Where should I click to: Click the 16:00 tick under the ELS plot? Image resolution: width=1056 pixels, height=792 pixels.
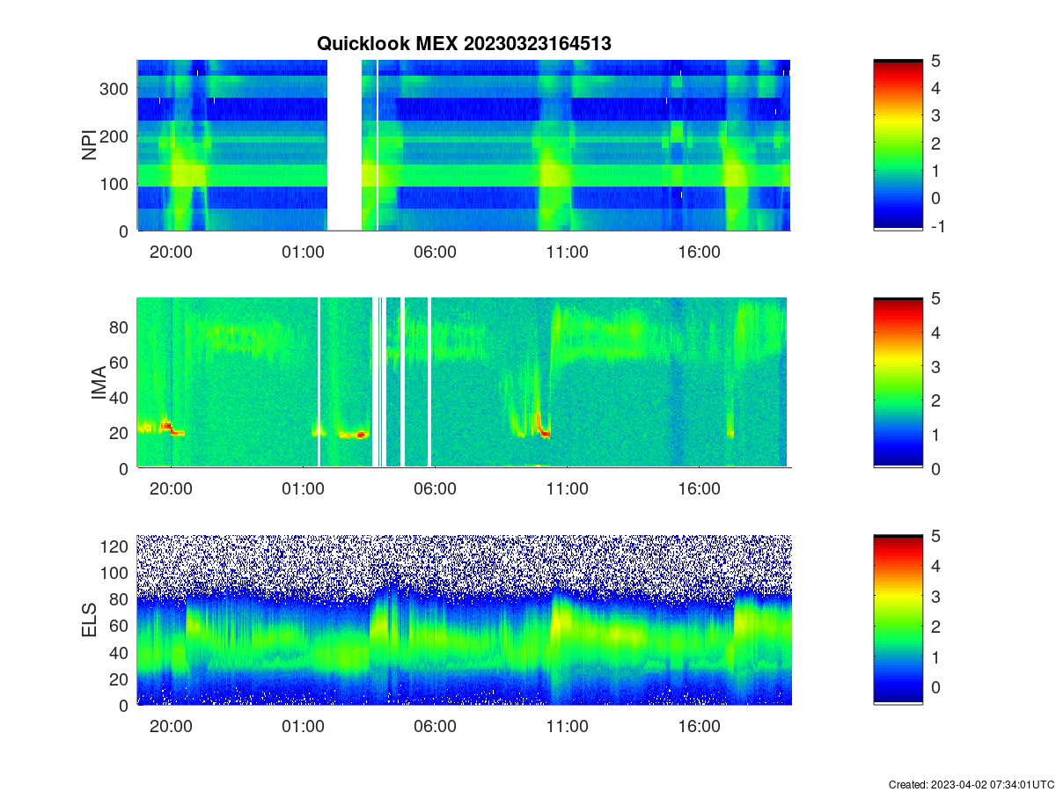pyautogui.click(x=700, y=727)
